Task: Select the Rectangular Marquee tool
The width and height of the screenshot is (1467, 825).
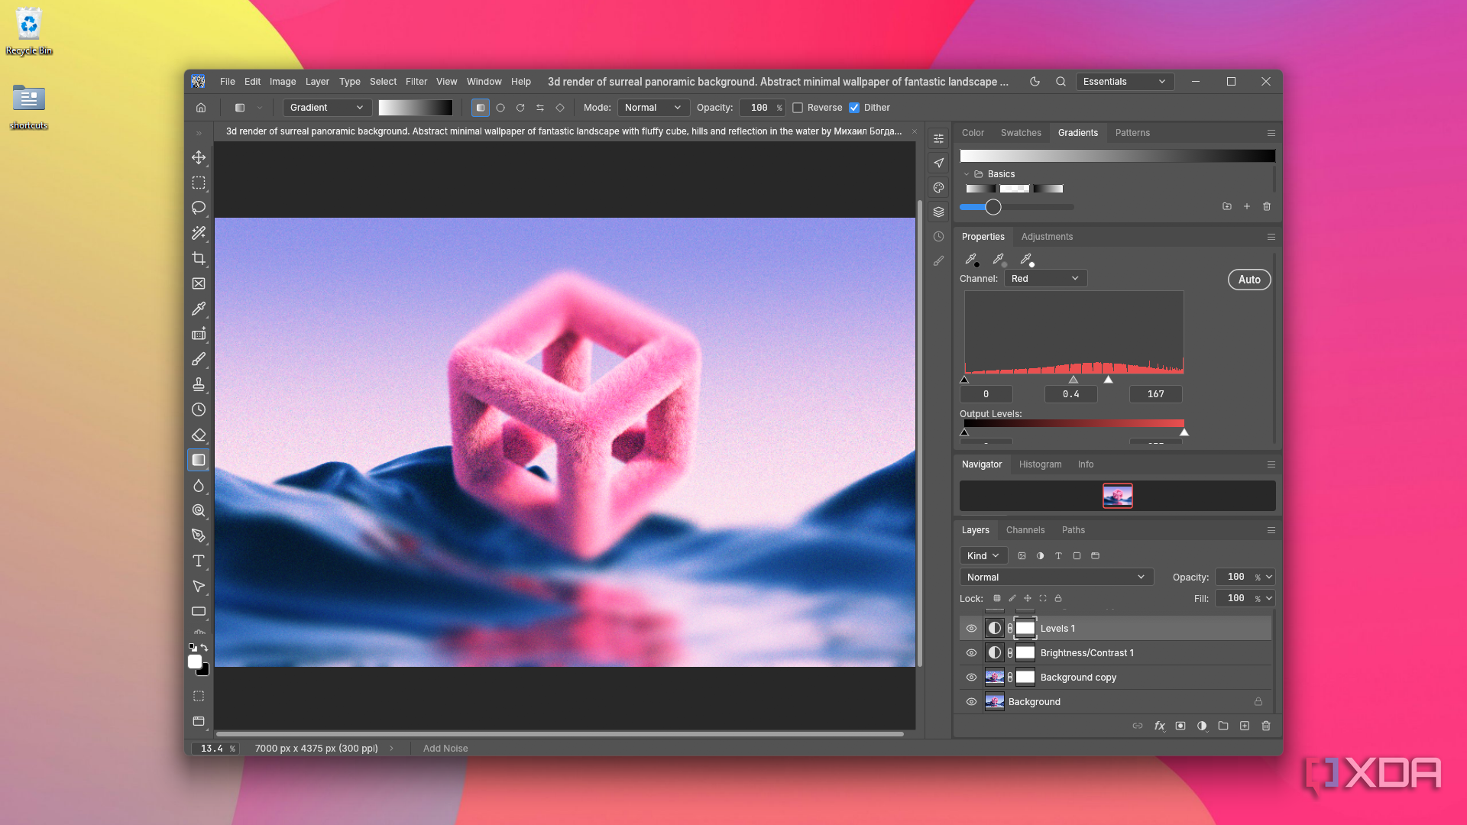Action: (x=199, y=183)
